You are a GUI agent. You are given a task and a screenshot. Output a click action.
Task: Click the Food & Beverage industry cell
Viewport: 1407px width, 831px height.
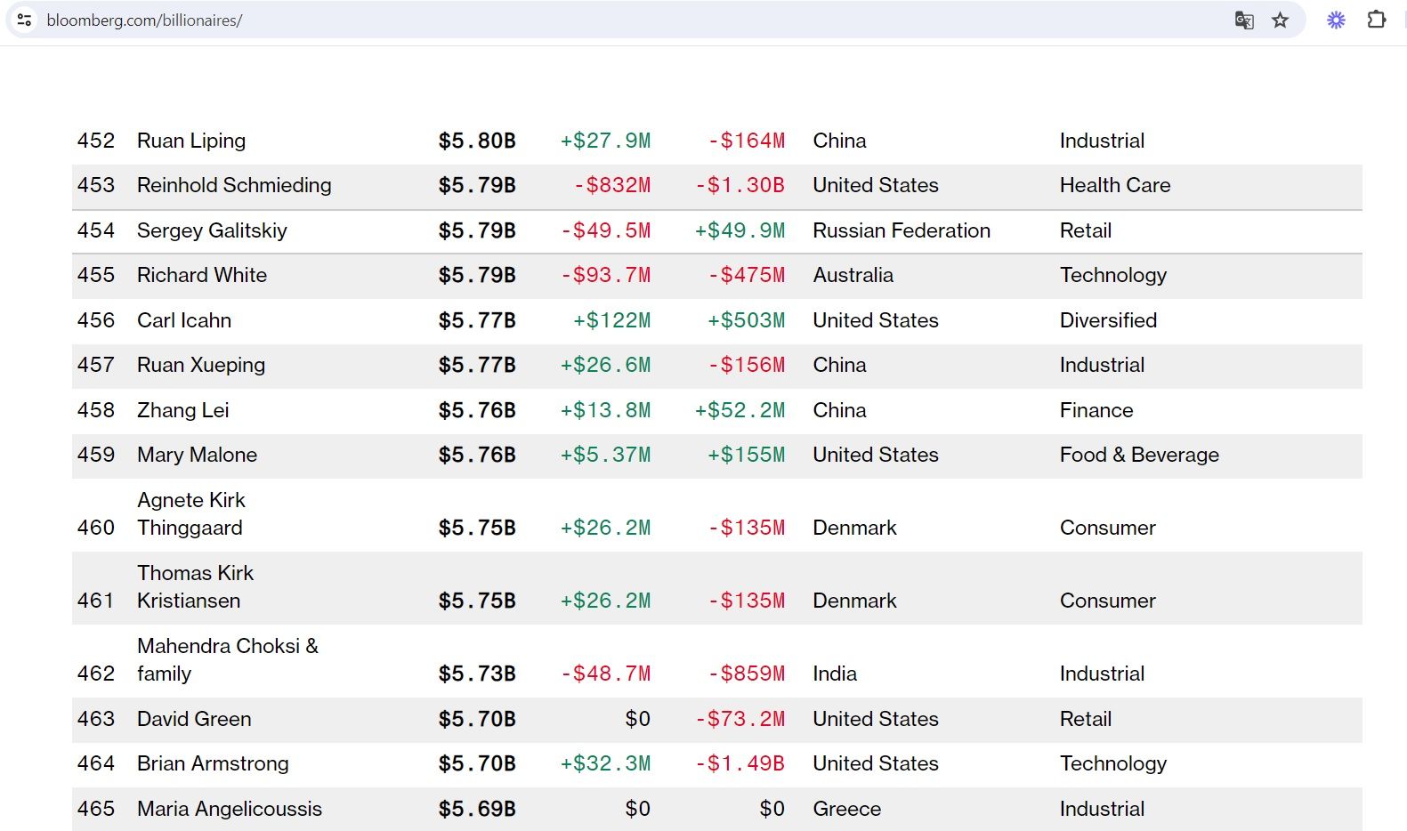pyautogui.click(x=1139, y=455)
